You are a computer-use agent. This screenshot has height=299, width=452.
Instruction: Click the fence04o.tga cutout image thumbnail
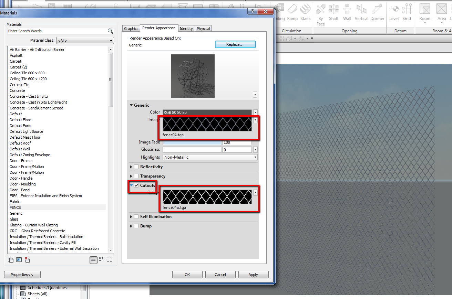coord(207,197)
